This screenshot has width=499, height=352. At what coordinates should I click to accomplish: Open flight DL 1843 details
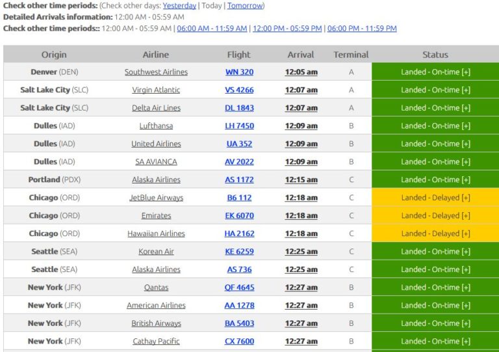point(239,108)
